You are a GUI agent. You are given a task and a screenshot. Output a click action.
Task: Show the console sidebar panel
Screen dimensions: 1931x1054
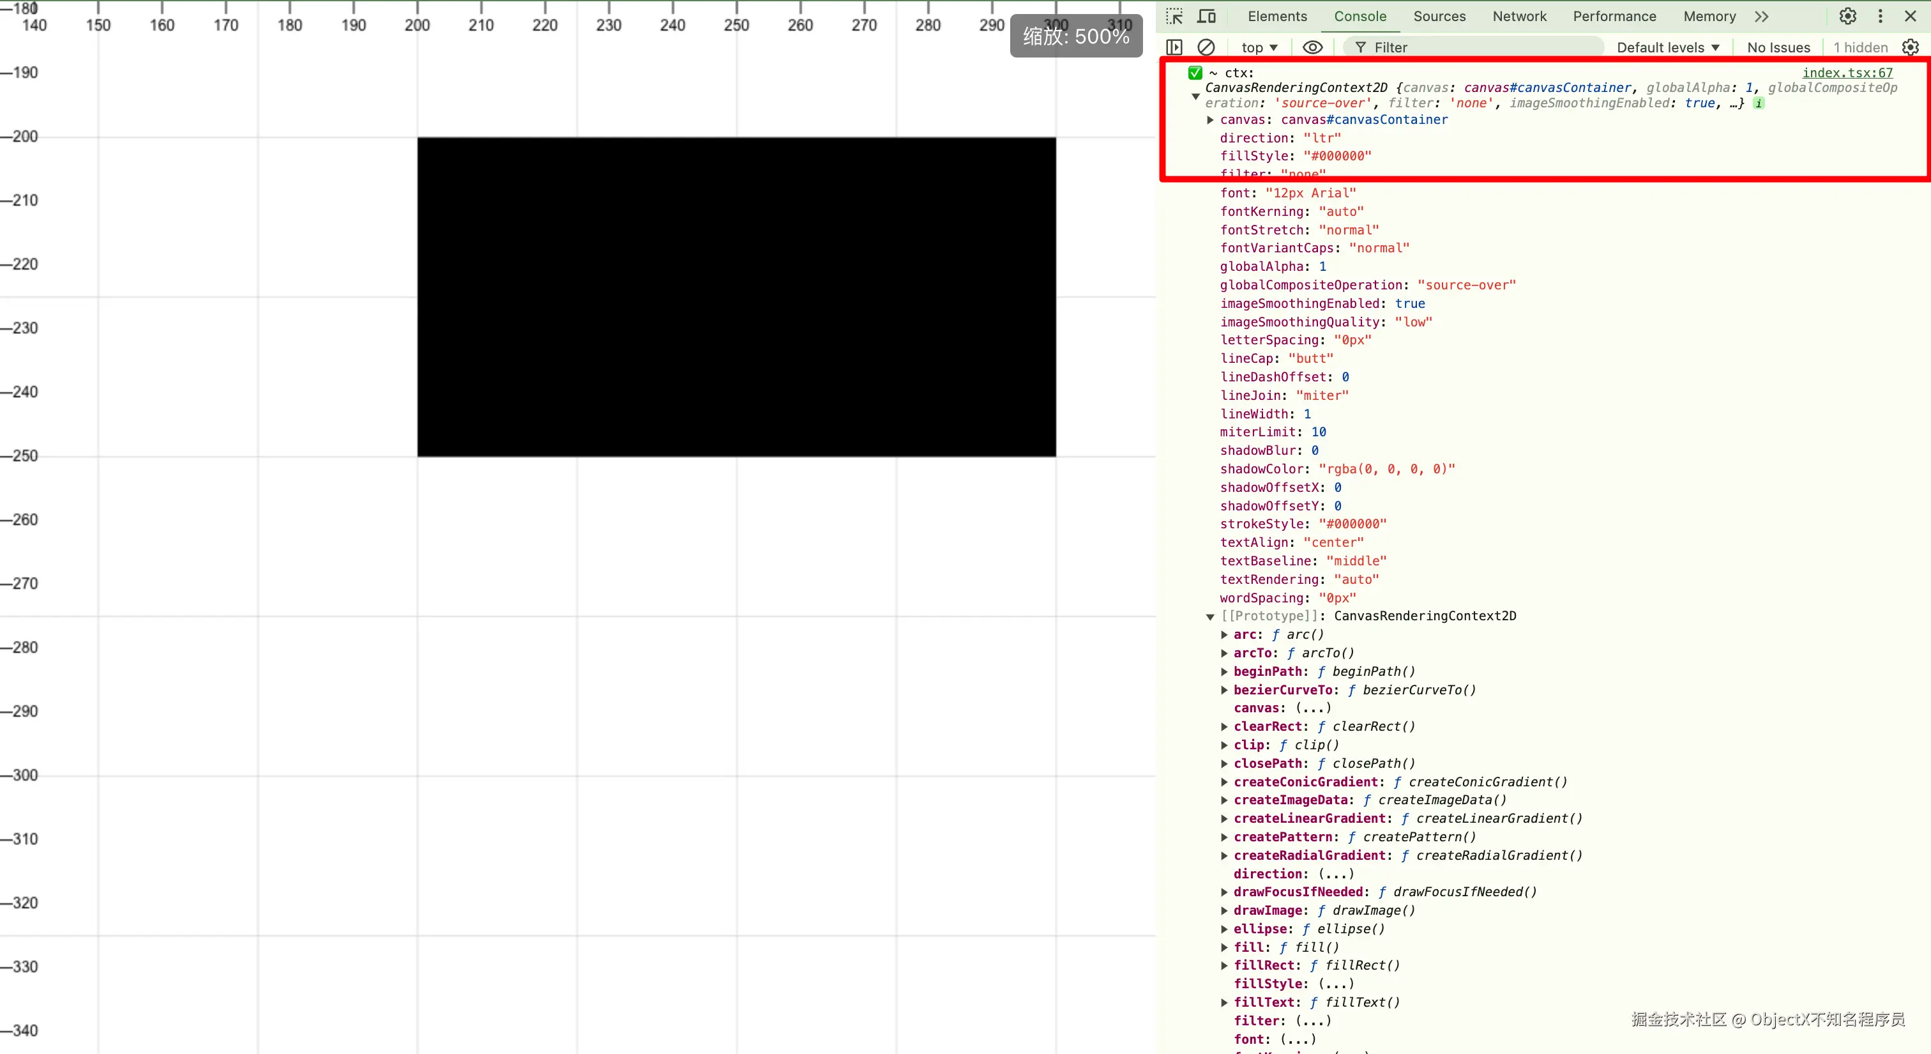click(1175, 47)
